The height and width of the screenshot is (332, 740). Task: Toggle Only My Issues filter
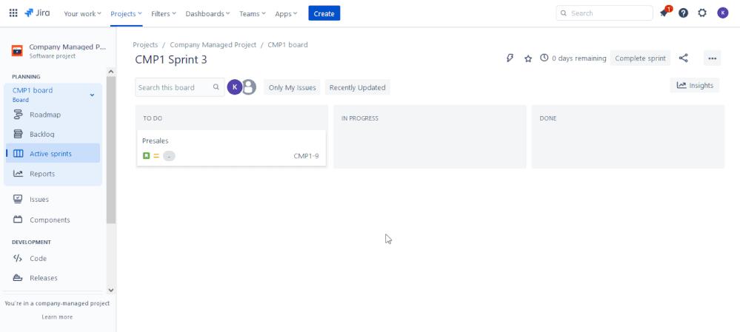(x=292, y=87)
